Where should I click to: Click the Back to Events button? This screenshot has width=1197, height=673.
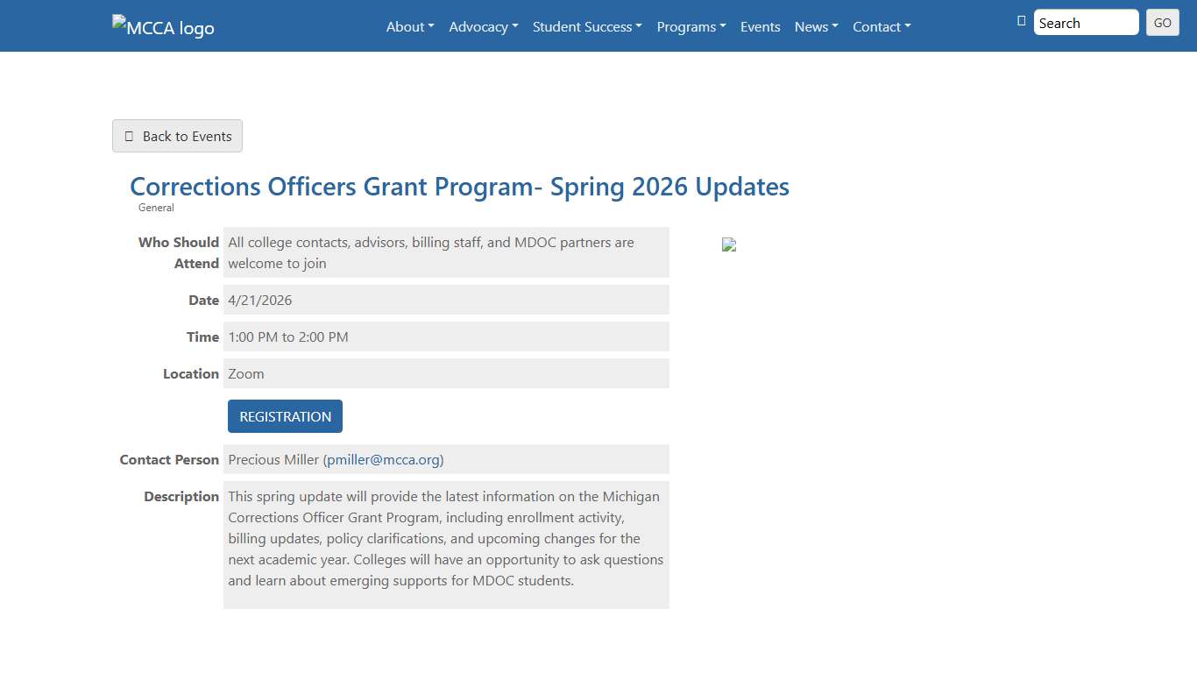(177, 136)
